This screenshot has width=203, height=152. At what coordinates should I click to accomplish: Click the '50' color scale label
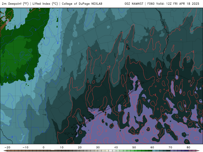134,147
